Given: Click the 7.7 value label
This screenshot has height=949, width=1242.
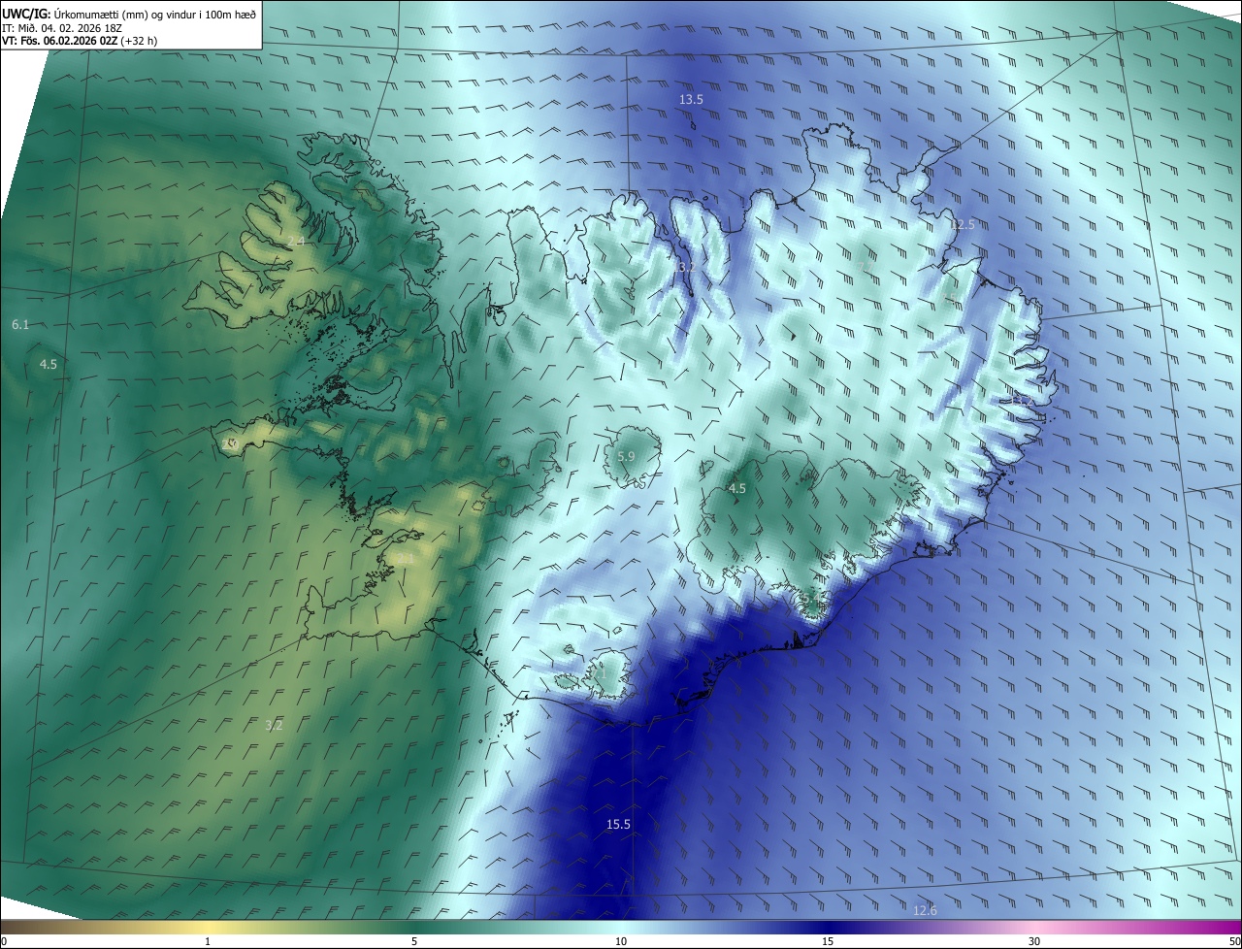Looking at the screenshot, I should [866, 266].
